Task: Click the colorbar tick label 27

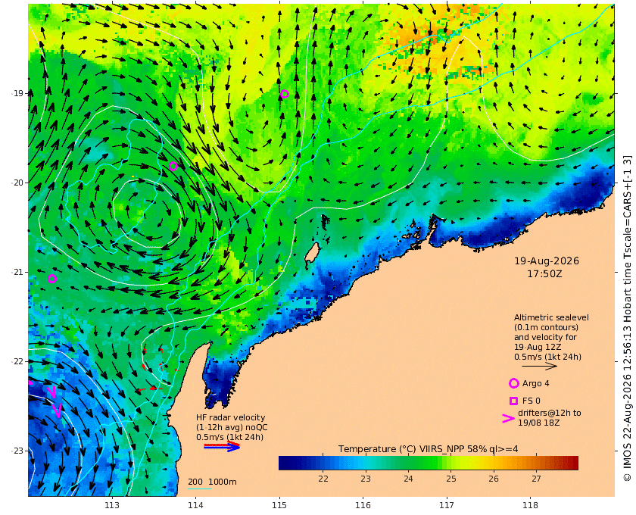Action: tap(536, 479)
